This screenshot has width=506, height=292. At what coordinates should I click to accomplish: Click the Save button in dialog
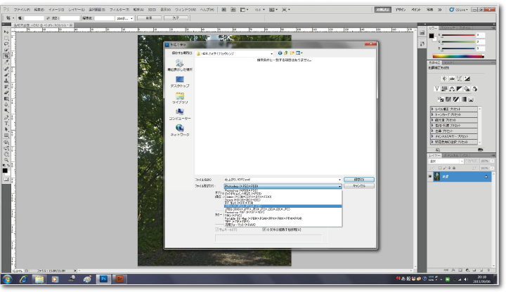tap(358, 180)
